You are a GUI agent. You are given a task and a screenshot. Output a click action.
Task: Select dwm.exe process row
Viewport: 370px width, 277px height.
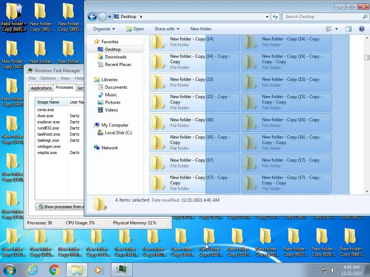click(60, 116)
